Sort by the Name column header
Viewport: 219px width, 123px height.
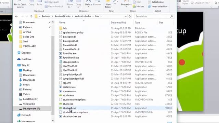[x=62, y=23]
